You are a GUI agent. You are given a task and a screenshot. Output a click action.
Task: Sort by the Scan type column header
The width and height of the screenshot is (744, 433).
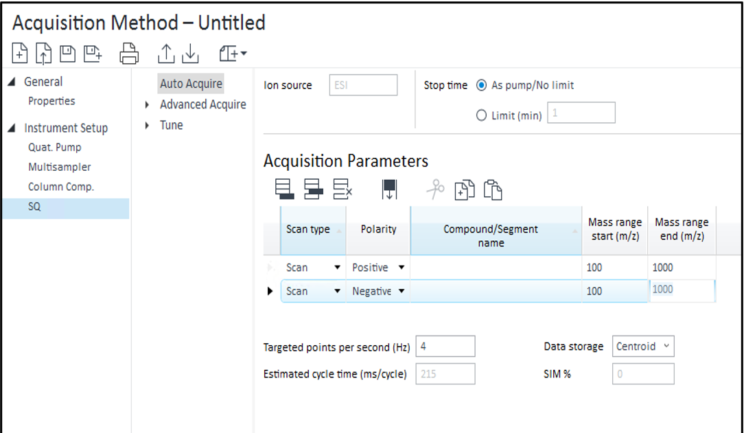313,231
